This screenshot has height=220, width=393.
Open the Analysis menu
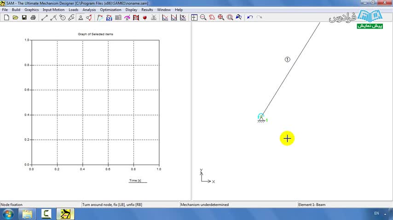[89, 10]
